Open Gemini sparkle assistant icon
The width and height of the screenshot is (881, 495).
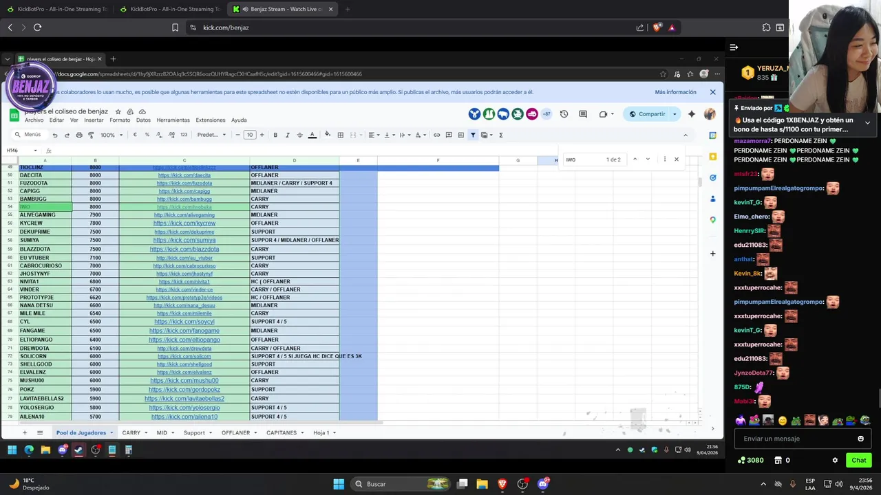(x=692, y=114)
